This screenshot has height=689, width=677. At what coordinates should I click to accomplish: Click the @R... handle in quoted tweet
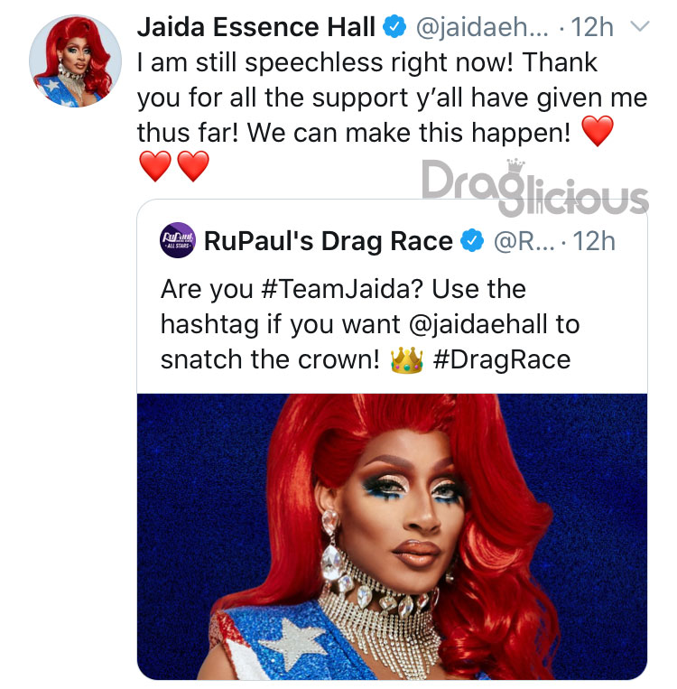coord(524,241)
